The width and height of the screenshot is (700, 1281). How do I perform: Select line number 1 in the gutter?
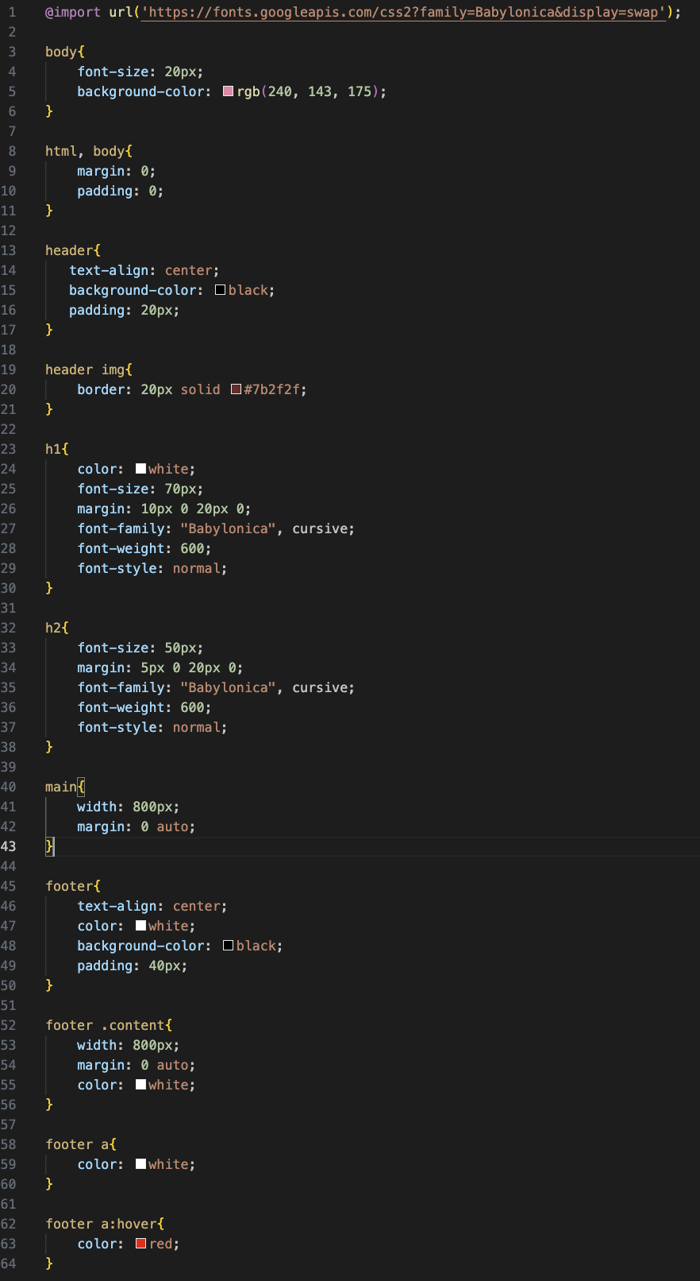pos(12,12)
